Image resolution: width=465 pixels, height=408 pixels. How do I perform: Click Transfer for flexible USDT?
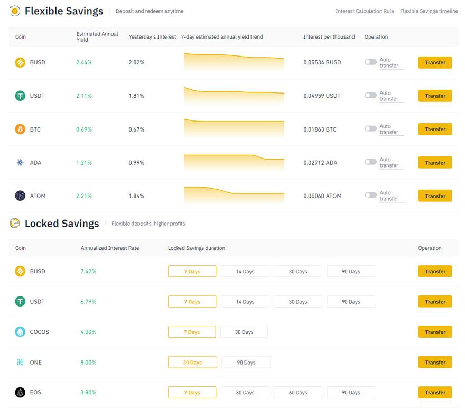click(x=435, y=96)
